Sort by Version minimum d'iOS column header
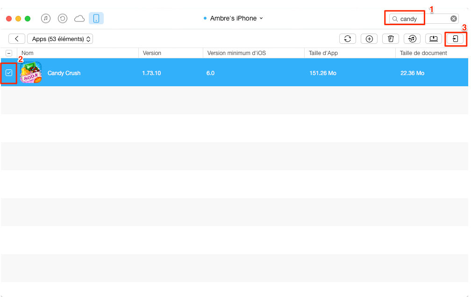 [236, 53]
